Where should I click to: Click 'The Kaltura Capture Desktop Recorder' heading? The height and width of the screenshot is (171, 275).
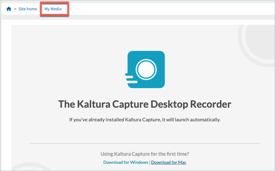pyautogui.click(x=145, y=104)
